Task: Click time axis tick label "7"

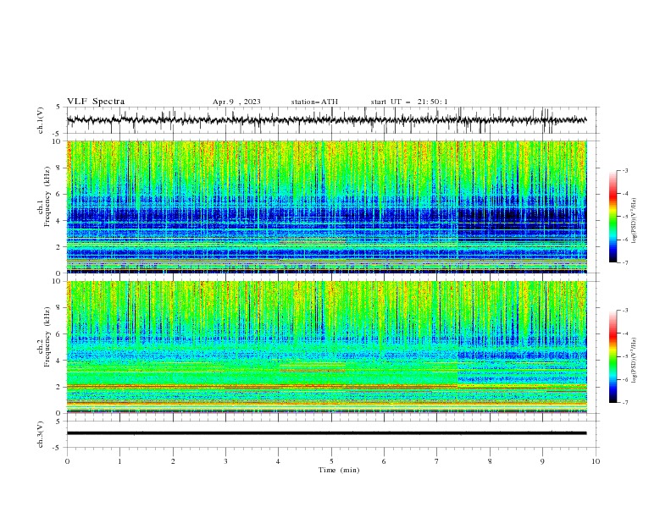Action: (x=436, y=461)
